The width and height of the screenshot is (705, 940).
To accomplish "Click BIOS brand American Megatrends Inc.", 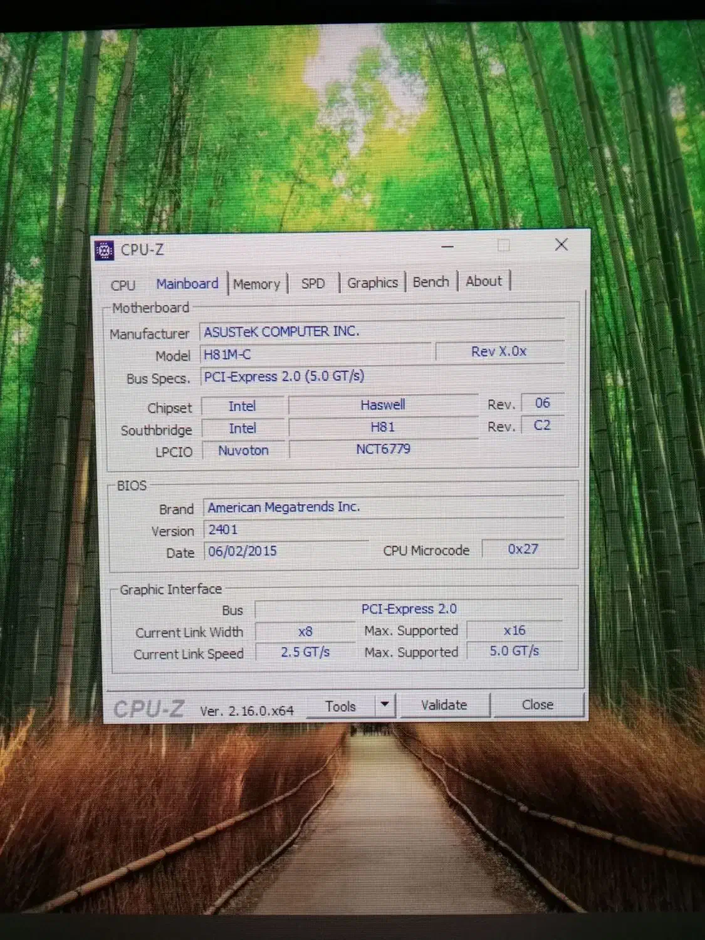I will [384, 507].
